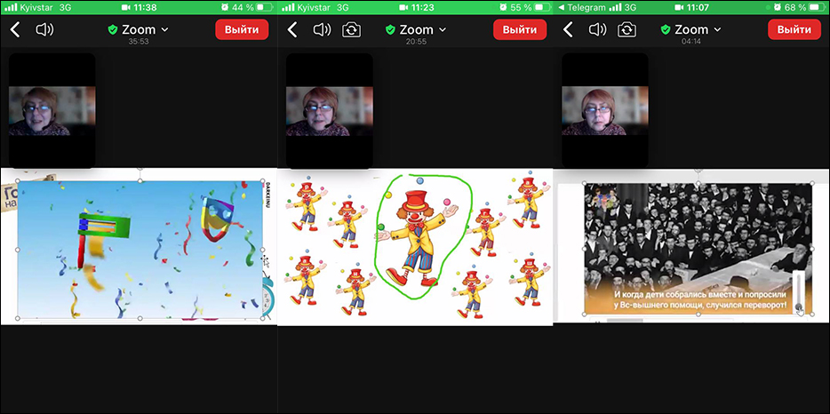Return to Telegram via status bar link
Viewport: 830px width, 414px height.
tap(582, 7)
